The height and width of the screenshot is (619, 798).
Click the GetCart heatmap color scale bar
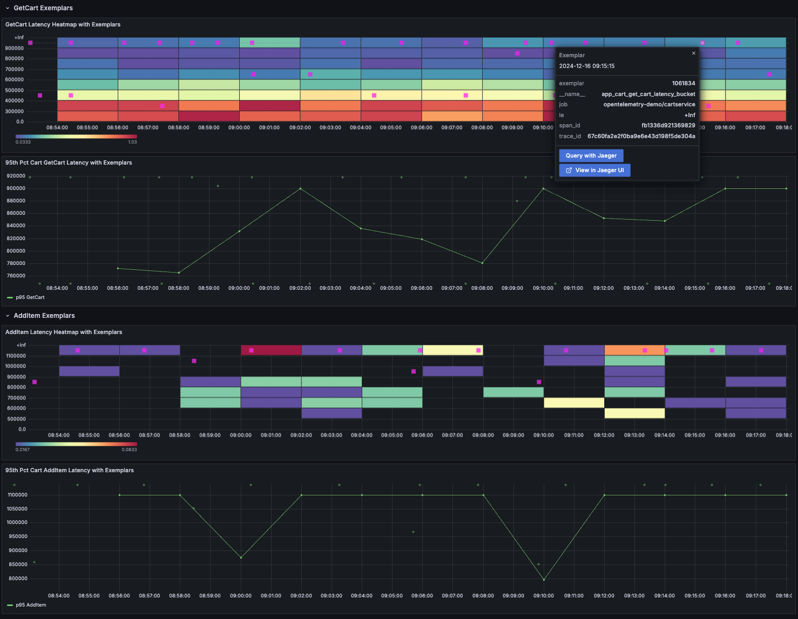(76, 137)
